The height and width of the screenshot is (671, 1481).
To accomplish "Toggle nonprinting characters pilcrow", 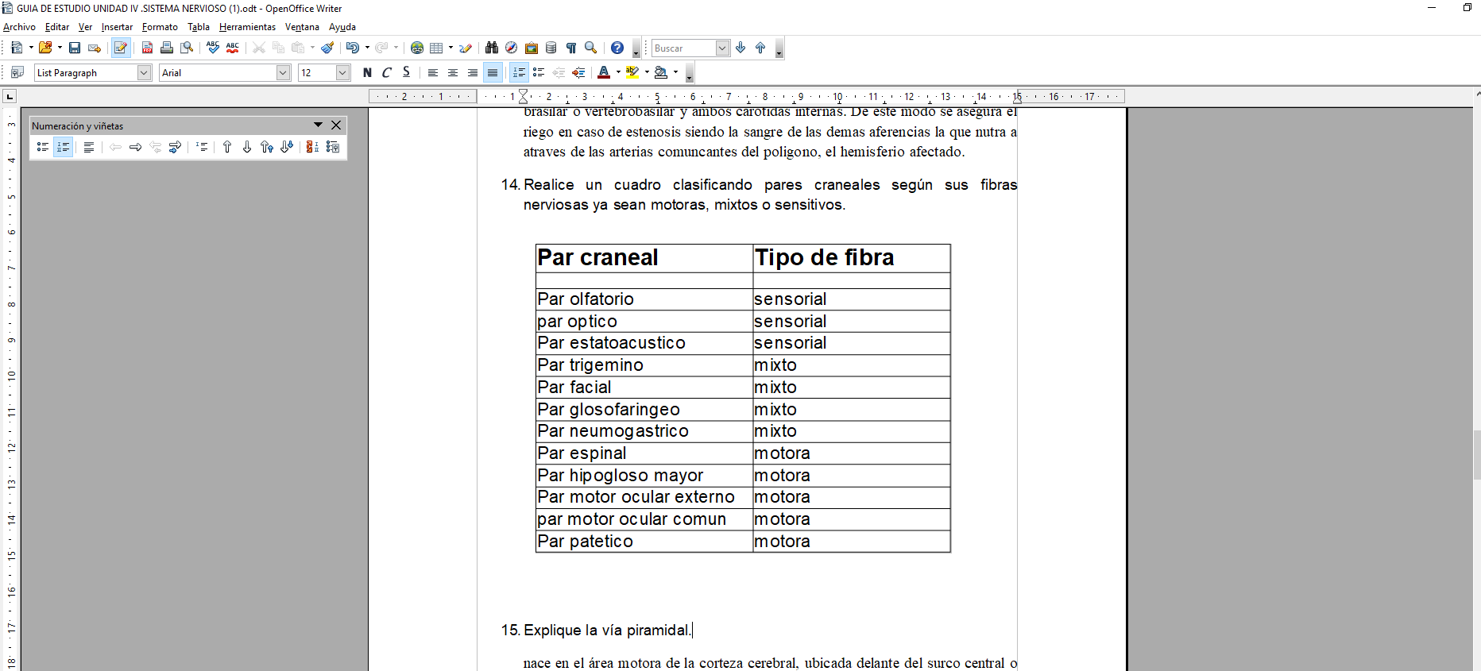I will point(571,48).
